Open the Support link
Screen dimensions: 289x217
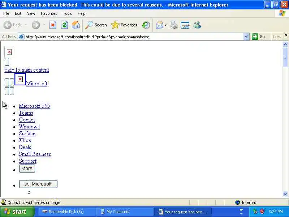[28, 161]
